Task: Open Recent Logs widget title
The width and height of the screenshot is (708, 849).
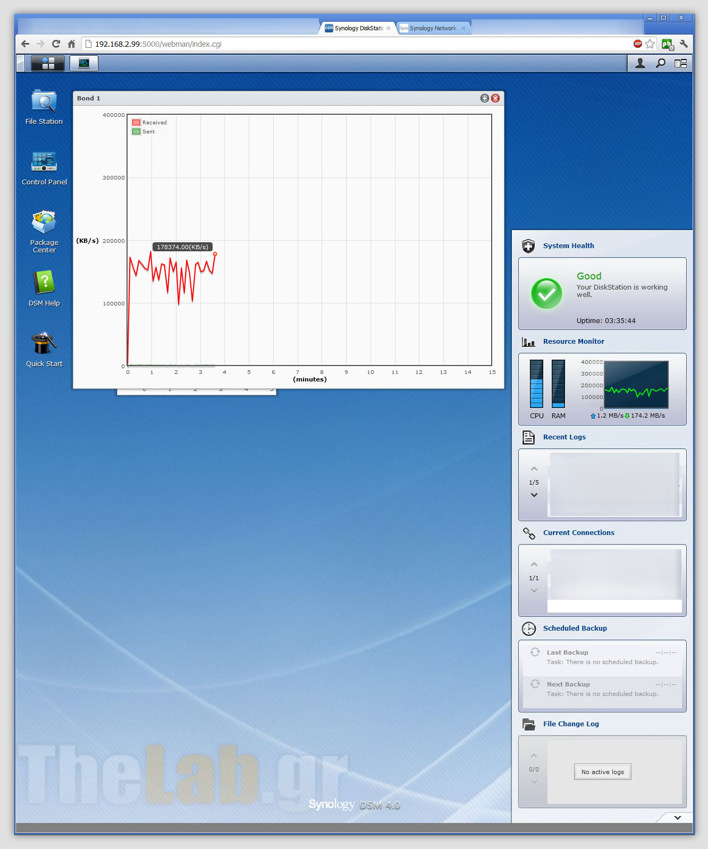Action: [x=564, y=437]
